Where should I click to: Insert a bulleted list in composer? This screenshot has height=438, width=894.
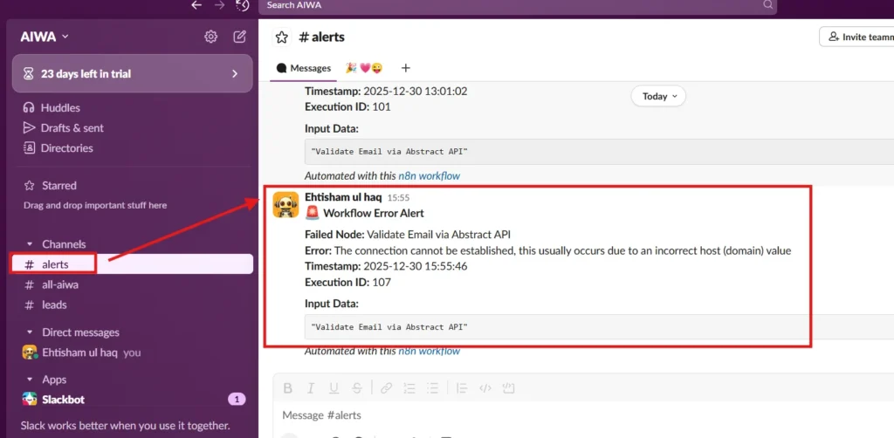coord(433,388)
